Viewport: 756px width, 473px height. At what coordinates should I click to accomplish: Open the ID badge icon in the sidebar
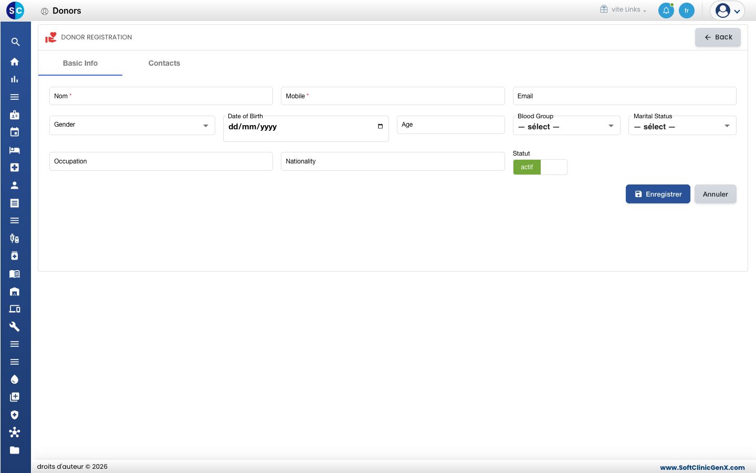15,115
